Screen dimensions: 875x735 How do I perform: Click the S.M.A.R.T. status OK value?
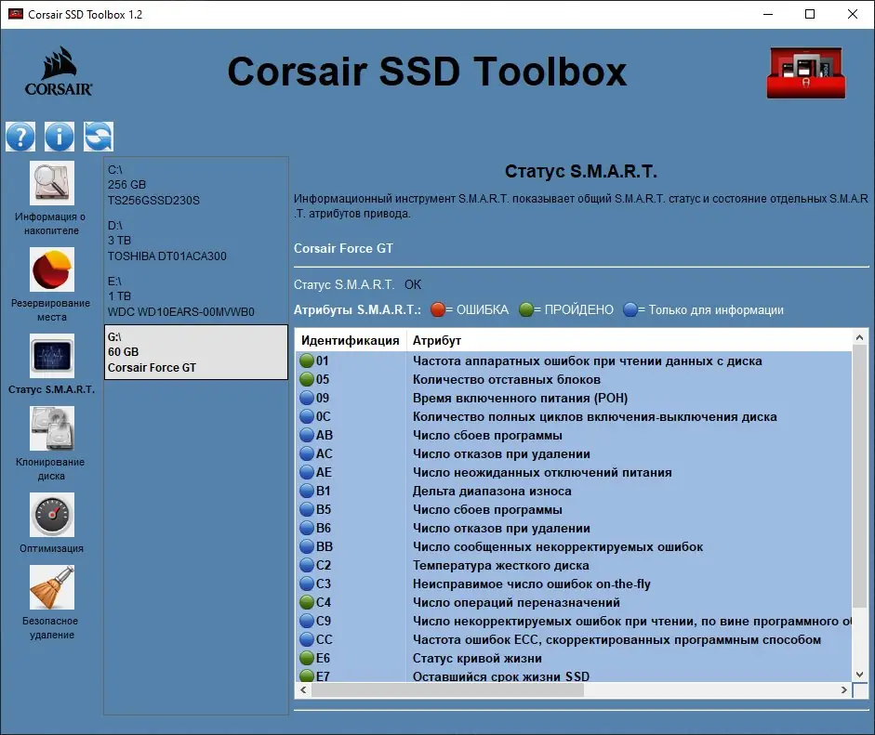[x=413, y=284]
